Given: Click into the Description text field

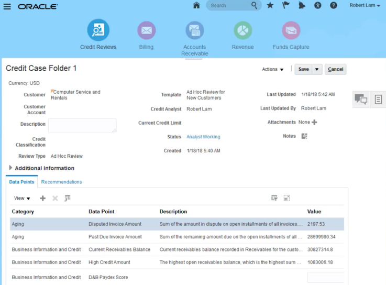Looking at the screenshot, I should pyautogui.click(x=82, y=125).
